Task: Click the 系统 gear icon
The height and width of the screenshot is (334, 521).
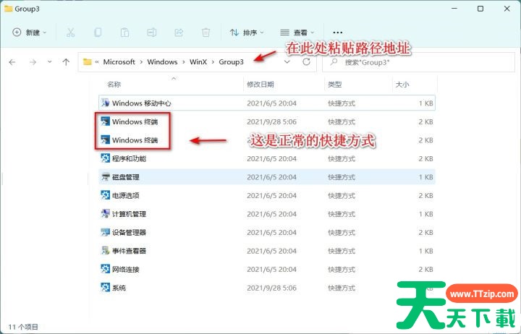Action: click(106, 287)
